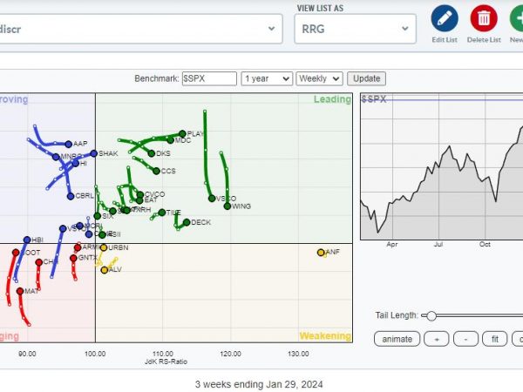Image resolution: width=523 pixels, height=392 pixels.
Task: Click the 'VIEW LIST AS' label
Action: (320, 9)
